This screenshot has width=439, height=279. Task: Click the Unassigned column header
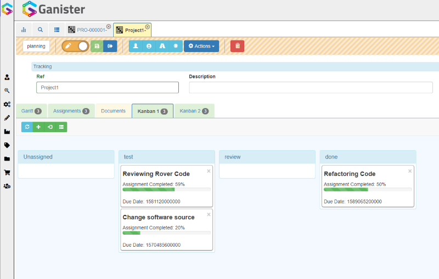point(66,157)
